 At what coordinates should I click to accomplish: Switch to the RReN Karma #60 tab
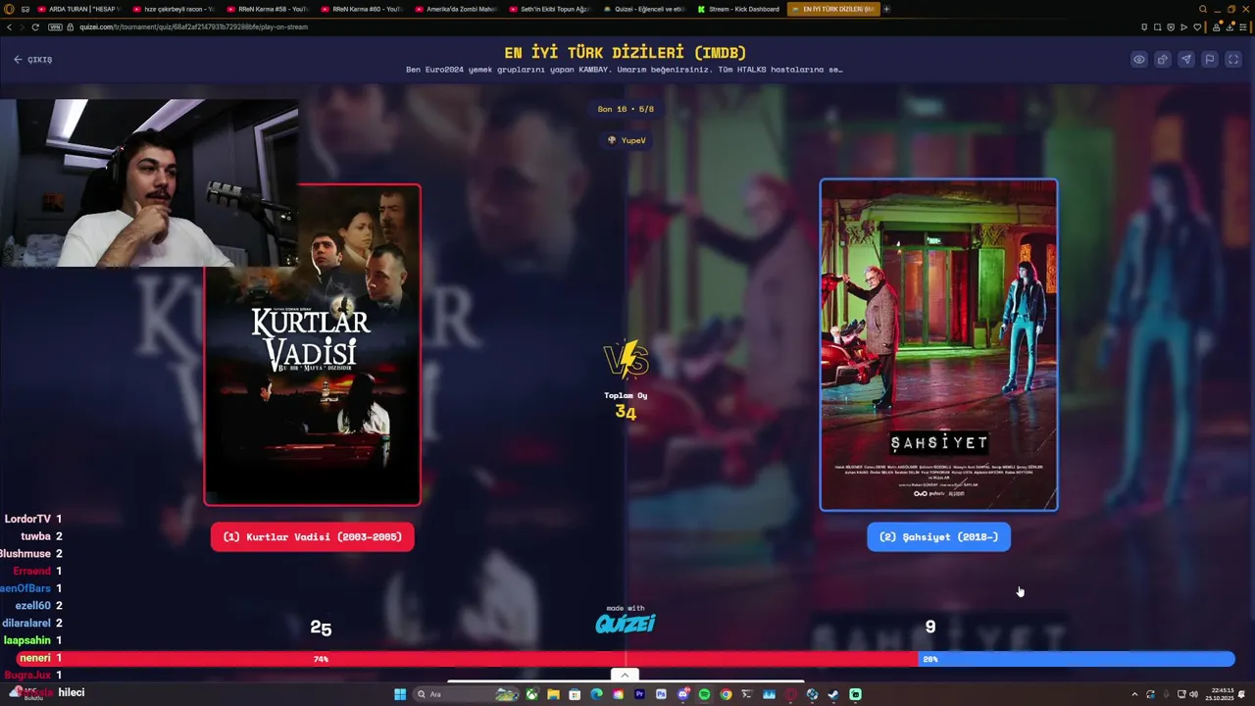[363, 9]
